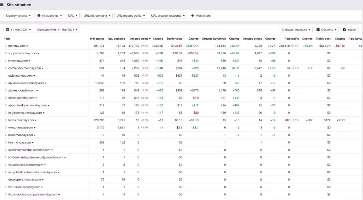Image resolution: width=363 pixels, height=200 pixels.
Task: Expand the sparkmembership.monday.com row
Action: click(x=6, y=150)
